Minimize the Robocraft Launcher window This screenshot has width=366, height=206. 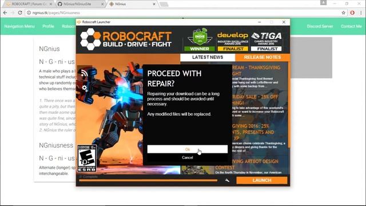point(260,22)
